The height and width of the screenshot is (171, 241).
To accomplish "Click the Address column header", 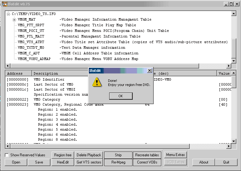I will (18, 73).
